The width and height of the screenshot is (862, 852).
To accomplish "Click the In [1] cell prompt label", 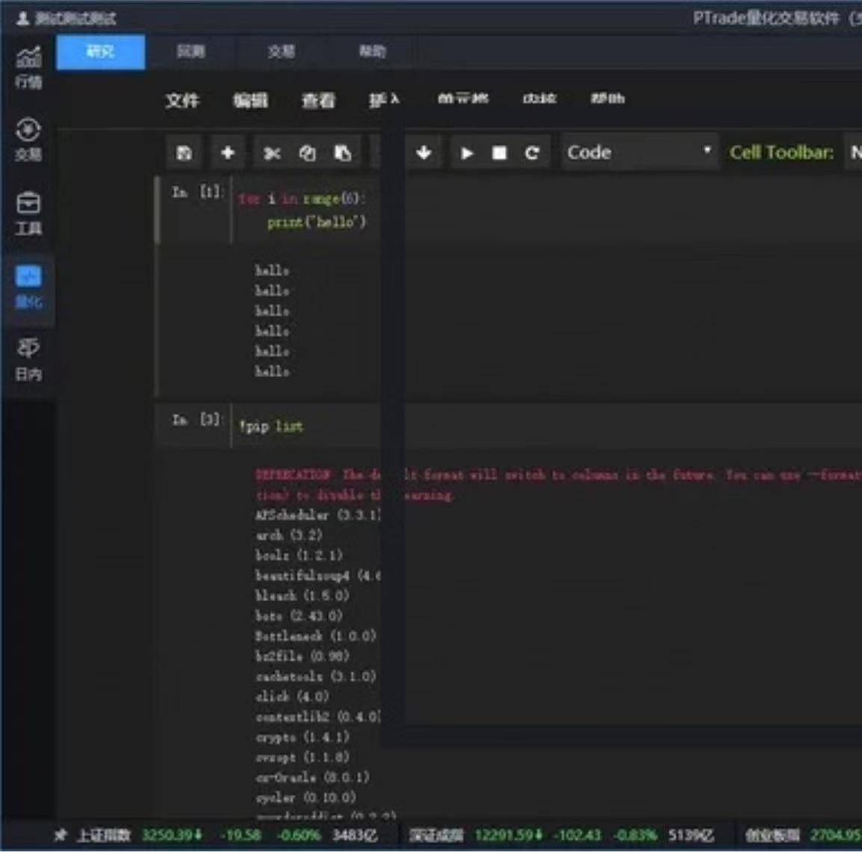I will (x=197, y=193).
